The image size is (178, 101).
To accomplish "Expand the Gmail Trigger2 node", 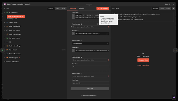I will (x=4, y=58).
